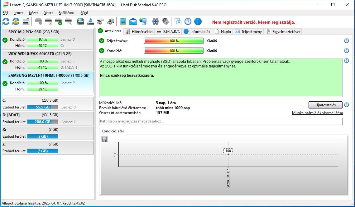This screenshot has height=207, width=355.
Task: Click the 'több mint 1000 nap' value
Action: (x=173, y=108)
